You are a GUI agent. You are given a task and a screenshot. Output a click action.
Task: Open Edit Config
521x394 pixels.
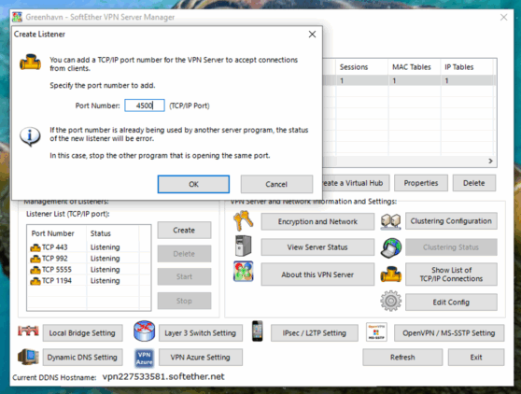tap(451, 303)
